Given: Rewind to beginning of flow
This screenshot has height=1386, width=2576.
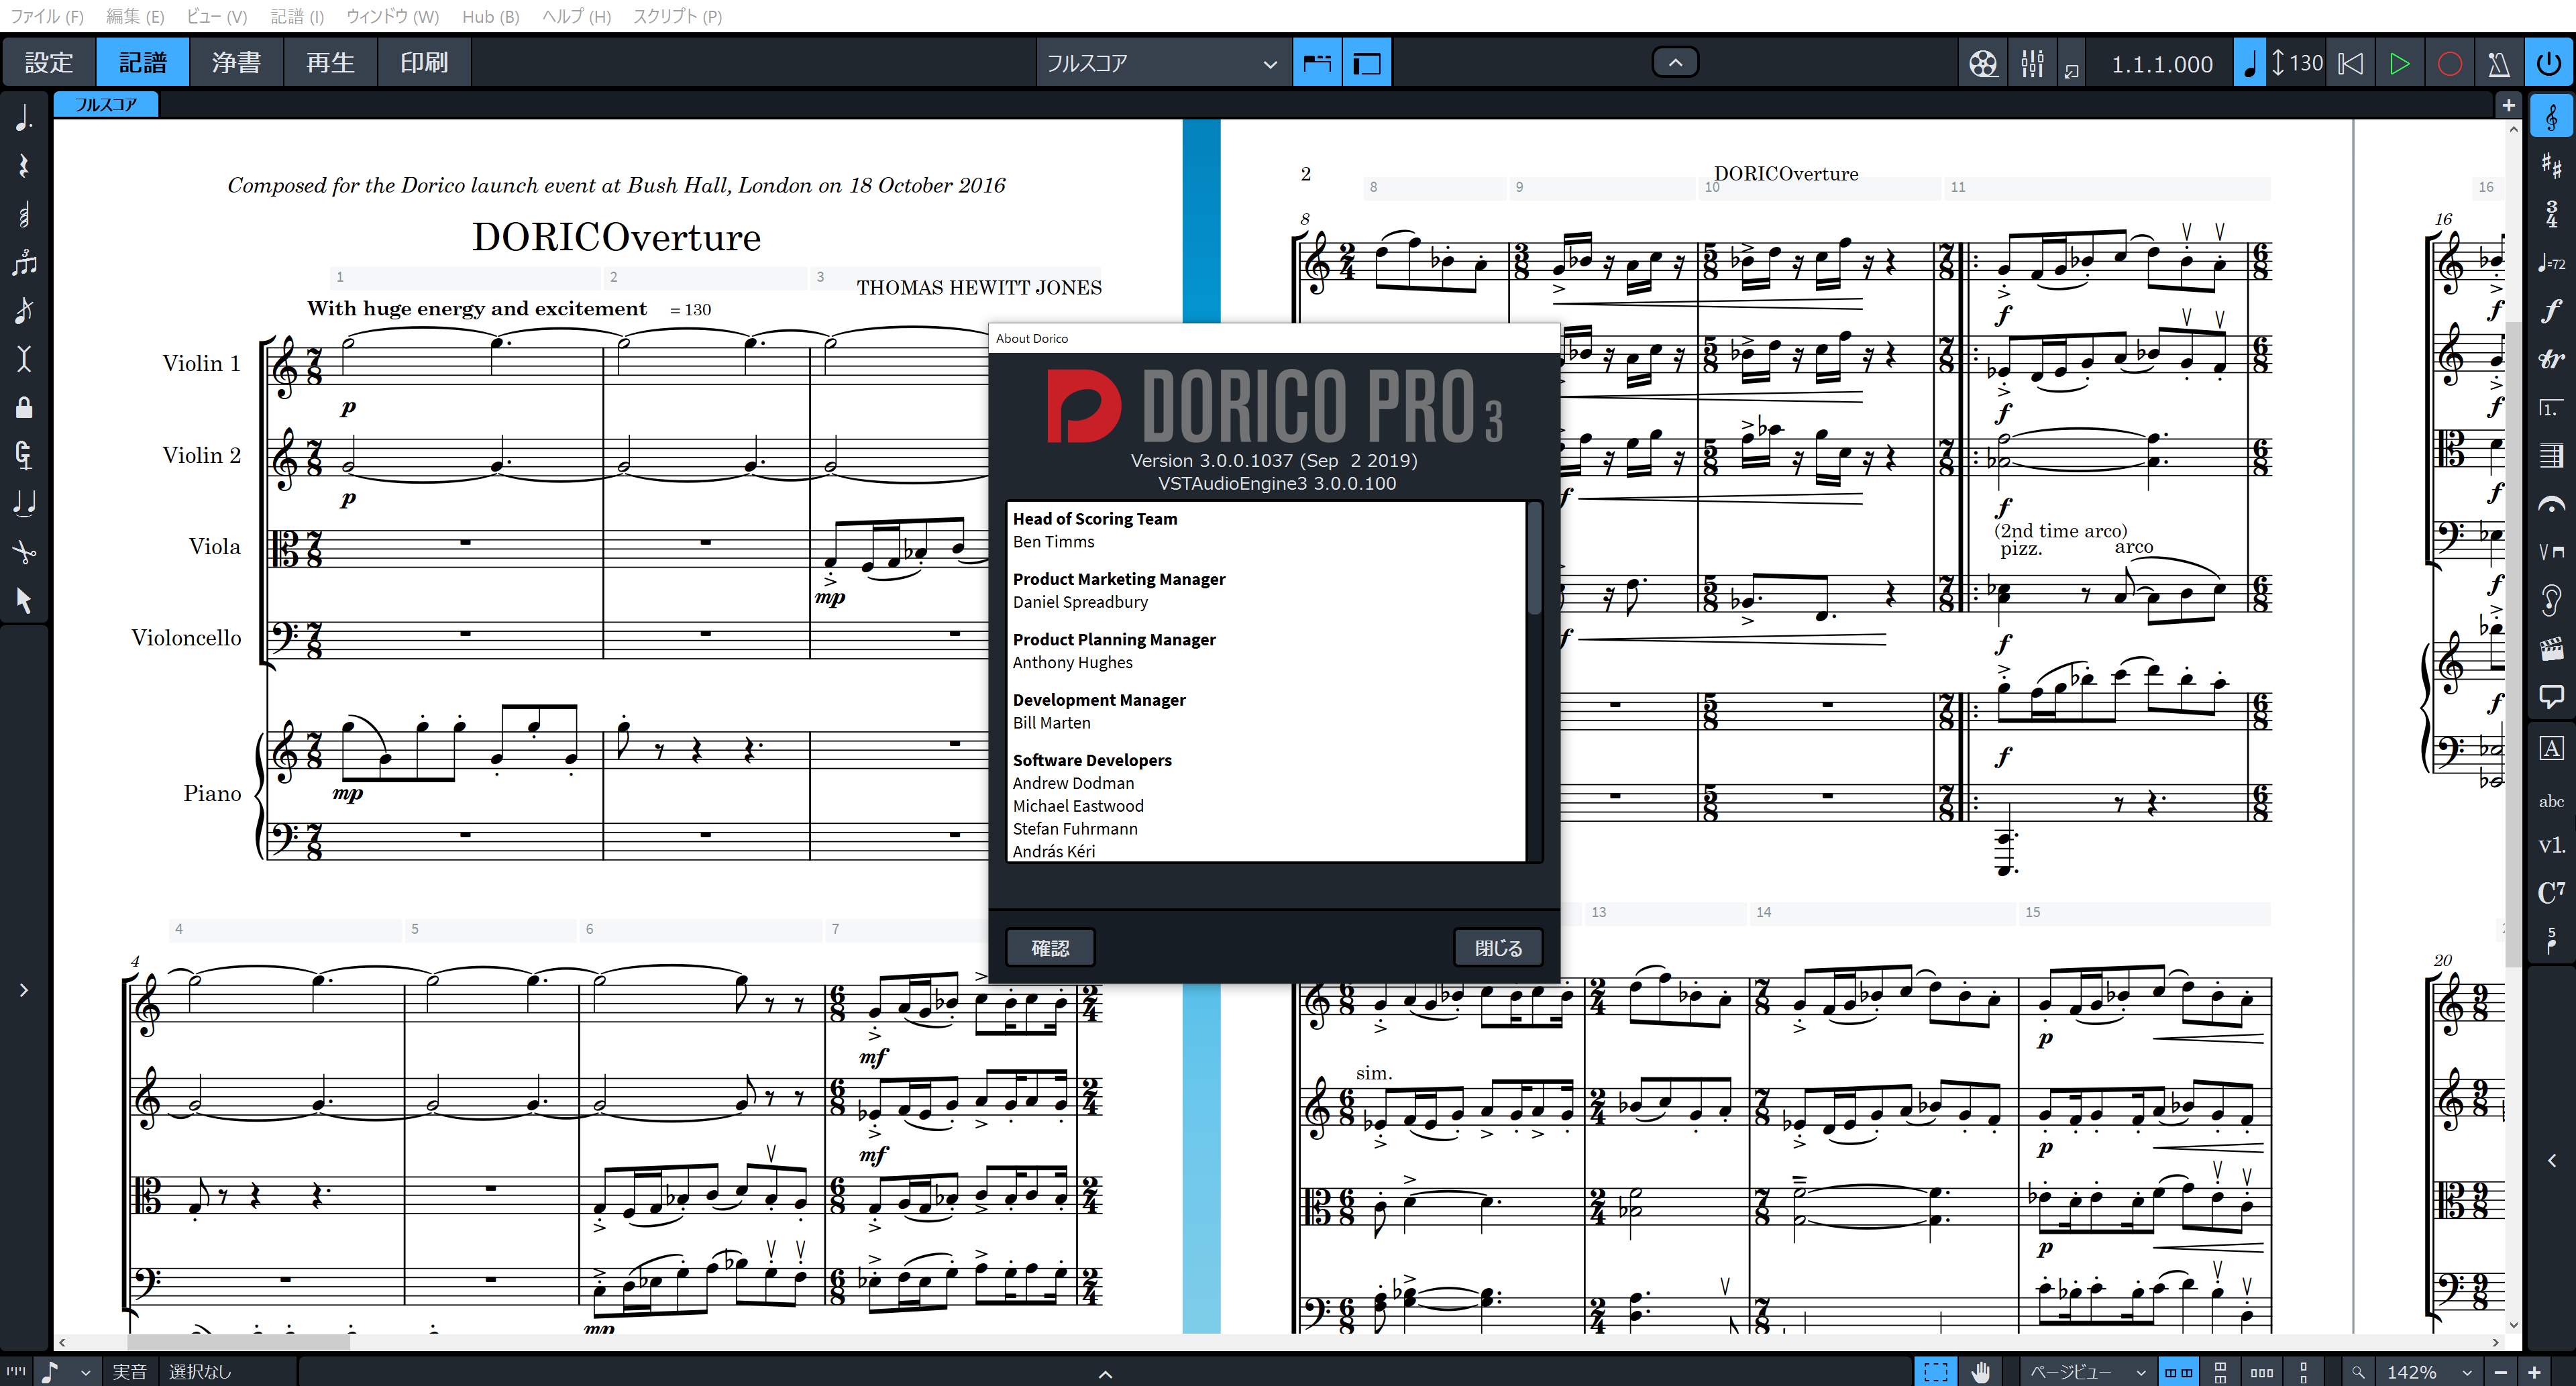Looking at the screenshot, I should tap(2350, 63).
